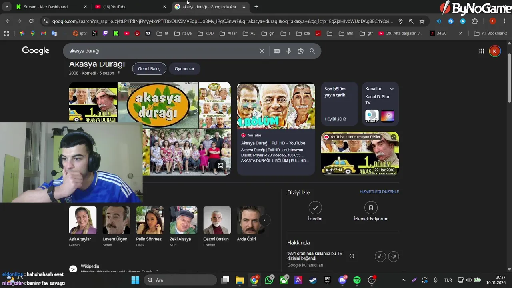512x288 pixels.
Task: Open Zeki Alasya cast card
Action: (x=183, y=226)
